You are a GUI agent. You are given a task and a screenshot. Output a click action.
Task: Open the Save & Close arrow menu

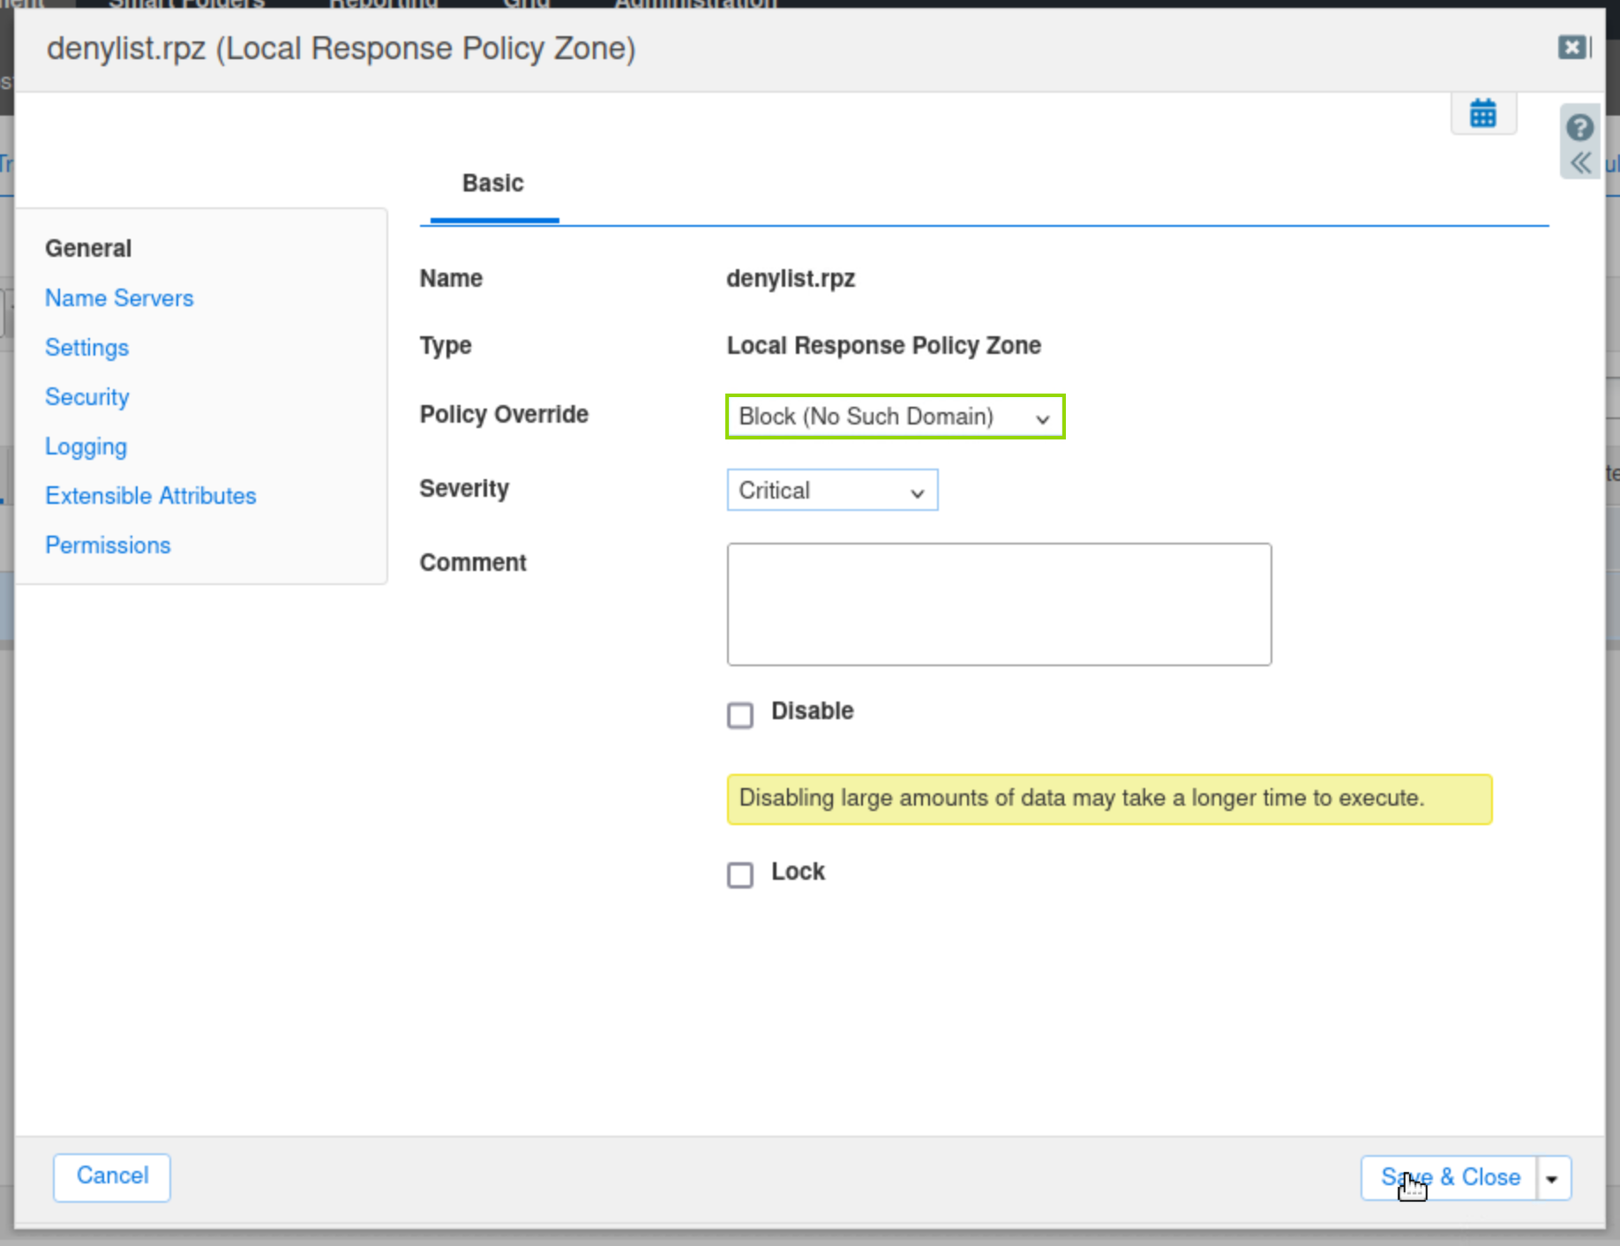point(1552,1179)
